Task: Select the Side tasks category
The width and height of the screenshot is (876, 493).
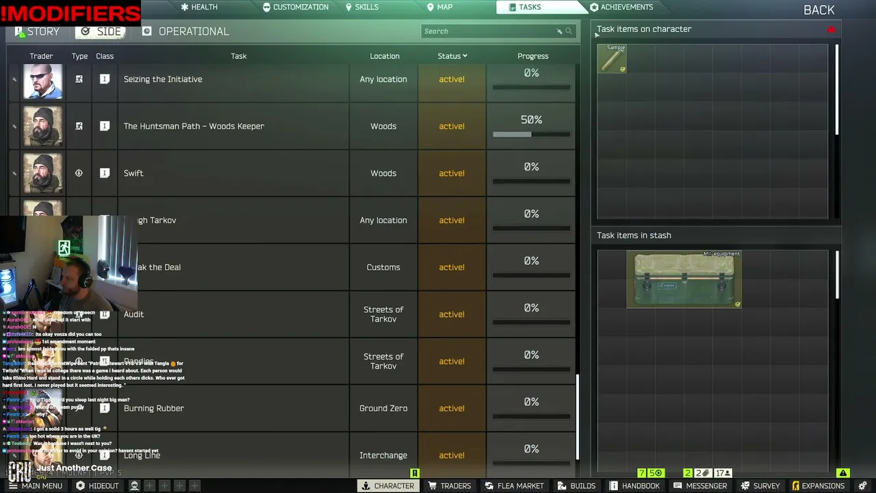Action: click(x=101, y=31)
